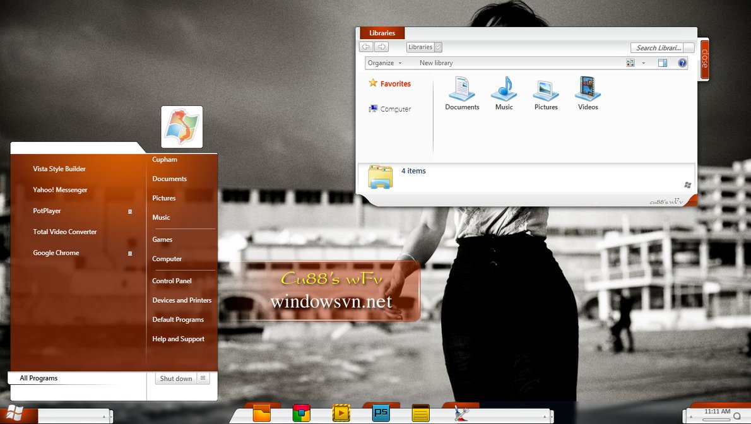Open the Videos library icon
Viewport: 751px width, 424px height.
[588, 89]
